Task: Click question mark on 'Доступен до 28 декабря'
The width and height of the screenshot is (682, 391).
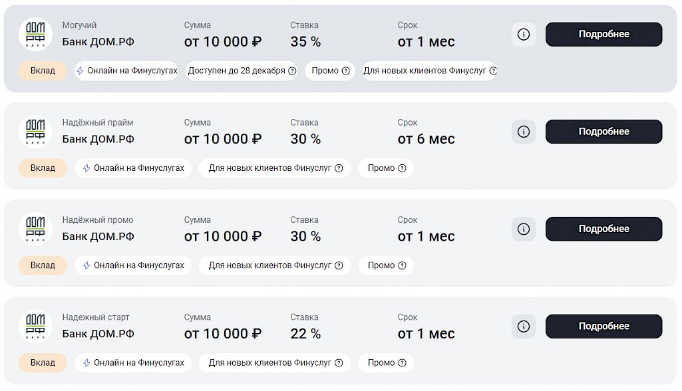Action: click(x=292, y=71)
